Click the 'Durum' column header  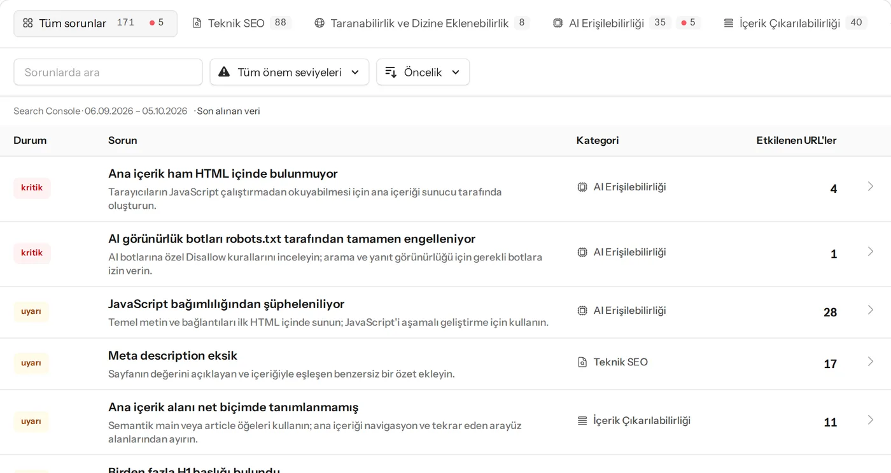pos(30,140)
